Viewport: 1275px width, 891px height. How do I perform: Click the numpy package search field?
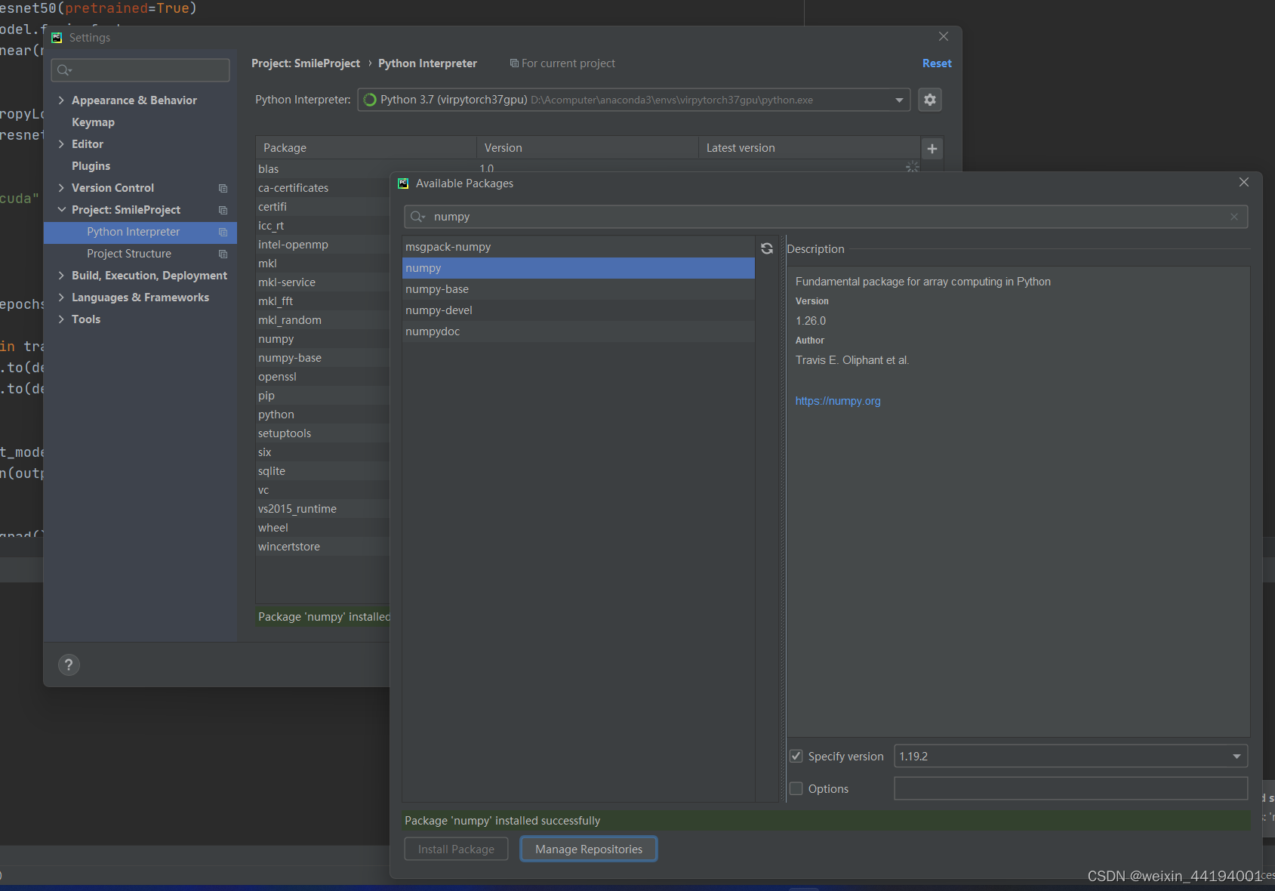click(x=826, y=217)
